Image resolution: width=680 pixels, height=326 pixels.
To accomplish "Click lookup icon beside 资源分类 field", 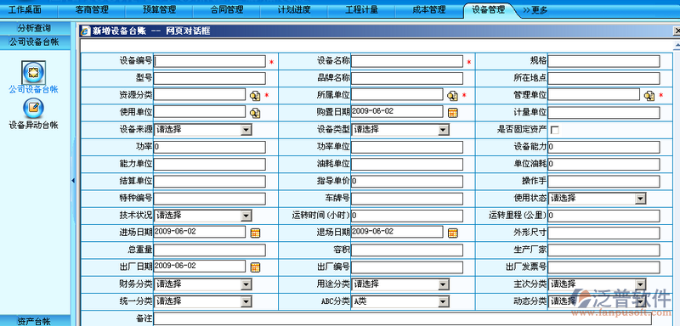I will pos(255,96).
